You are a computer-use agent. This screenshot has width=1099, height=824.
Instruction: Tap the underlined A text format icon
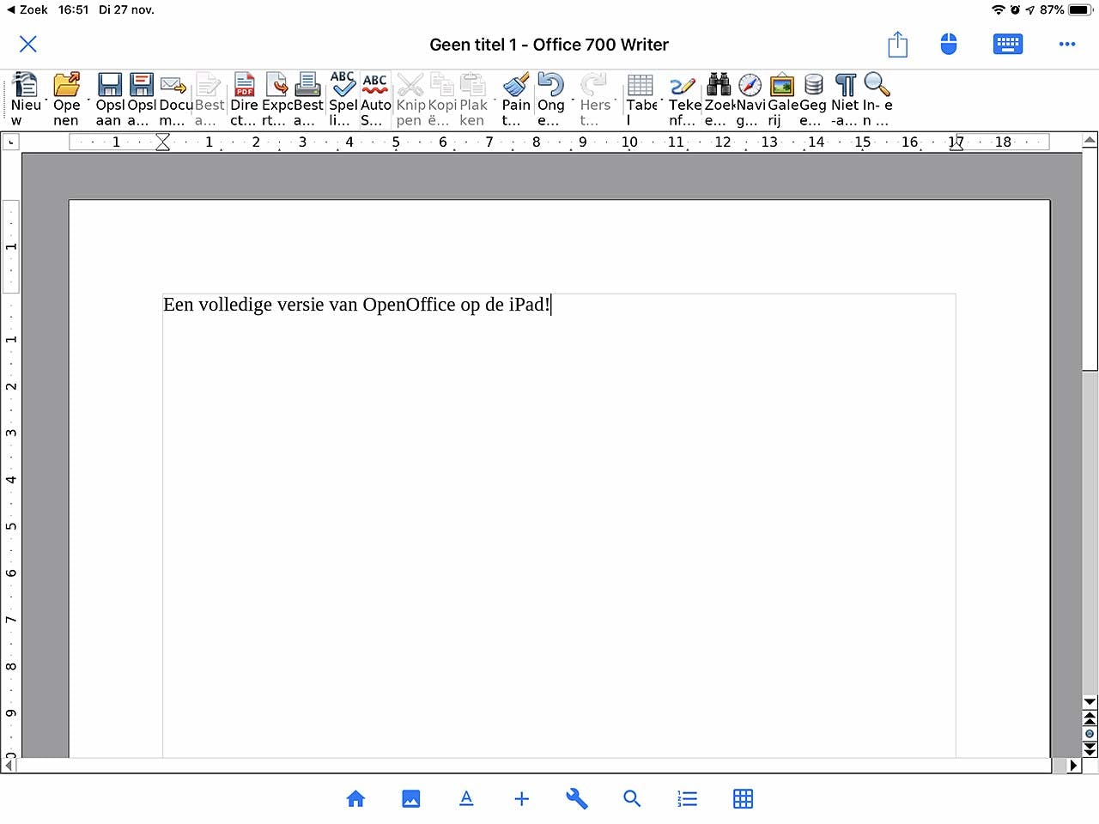click(466, 799)
